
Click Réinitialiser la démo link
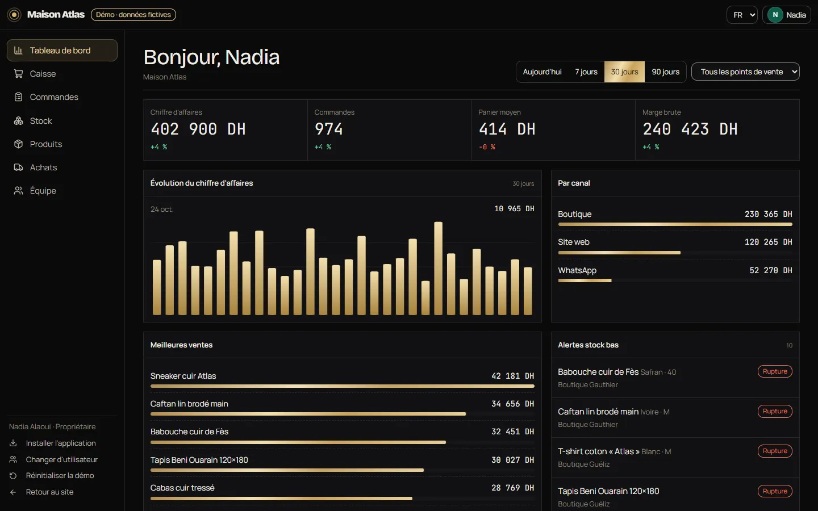[x=60, y=476]
